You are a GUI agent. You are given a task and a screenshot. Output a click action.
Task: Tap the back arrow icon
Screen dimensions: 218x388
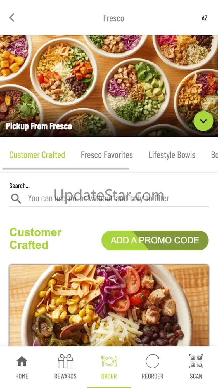pos(11,18)
